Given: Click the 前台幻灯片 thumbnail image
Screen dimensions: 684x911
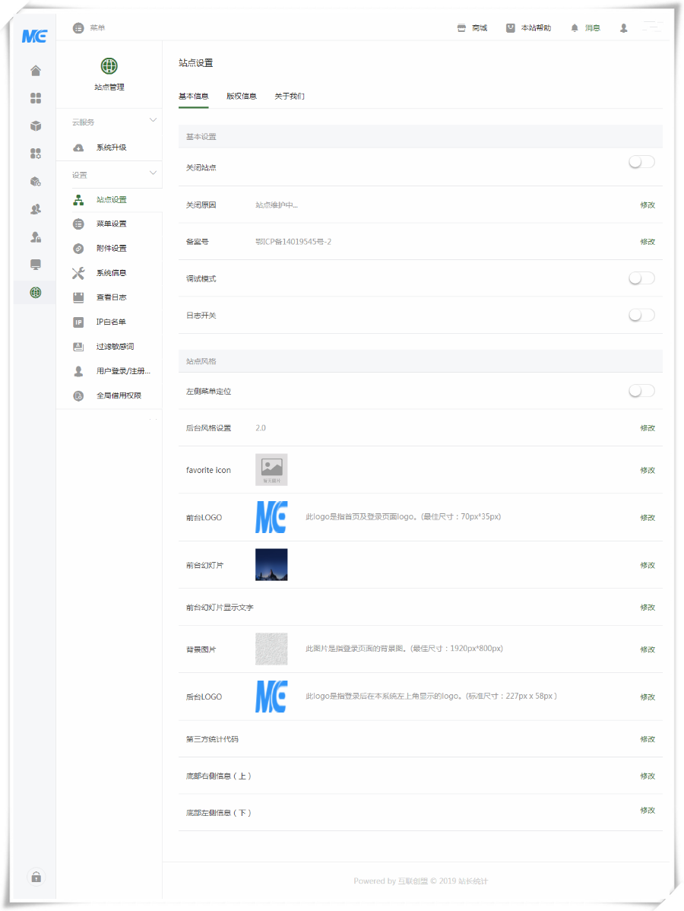Looking at the screenshot, I should [271, 564].
